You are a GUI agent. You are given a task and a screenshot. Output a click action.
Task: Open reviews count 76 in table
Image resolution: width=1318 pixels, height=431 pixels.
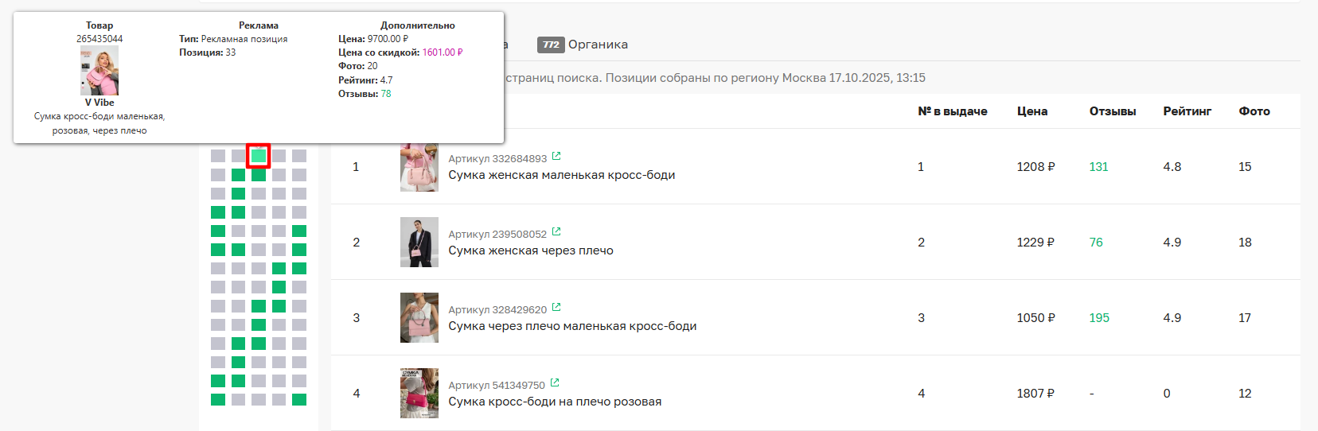[1096, 243]
